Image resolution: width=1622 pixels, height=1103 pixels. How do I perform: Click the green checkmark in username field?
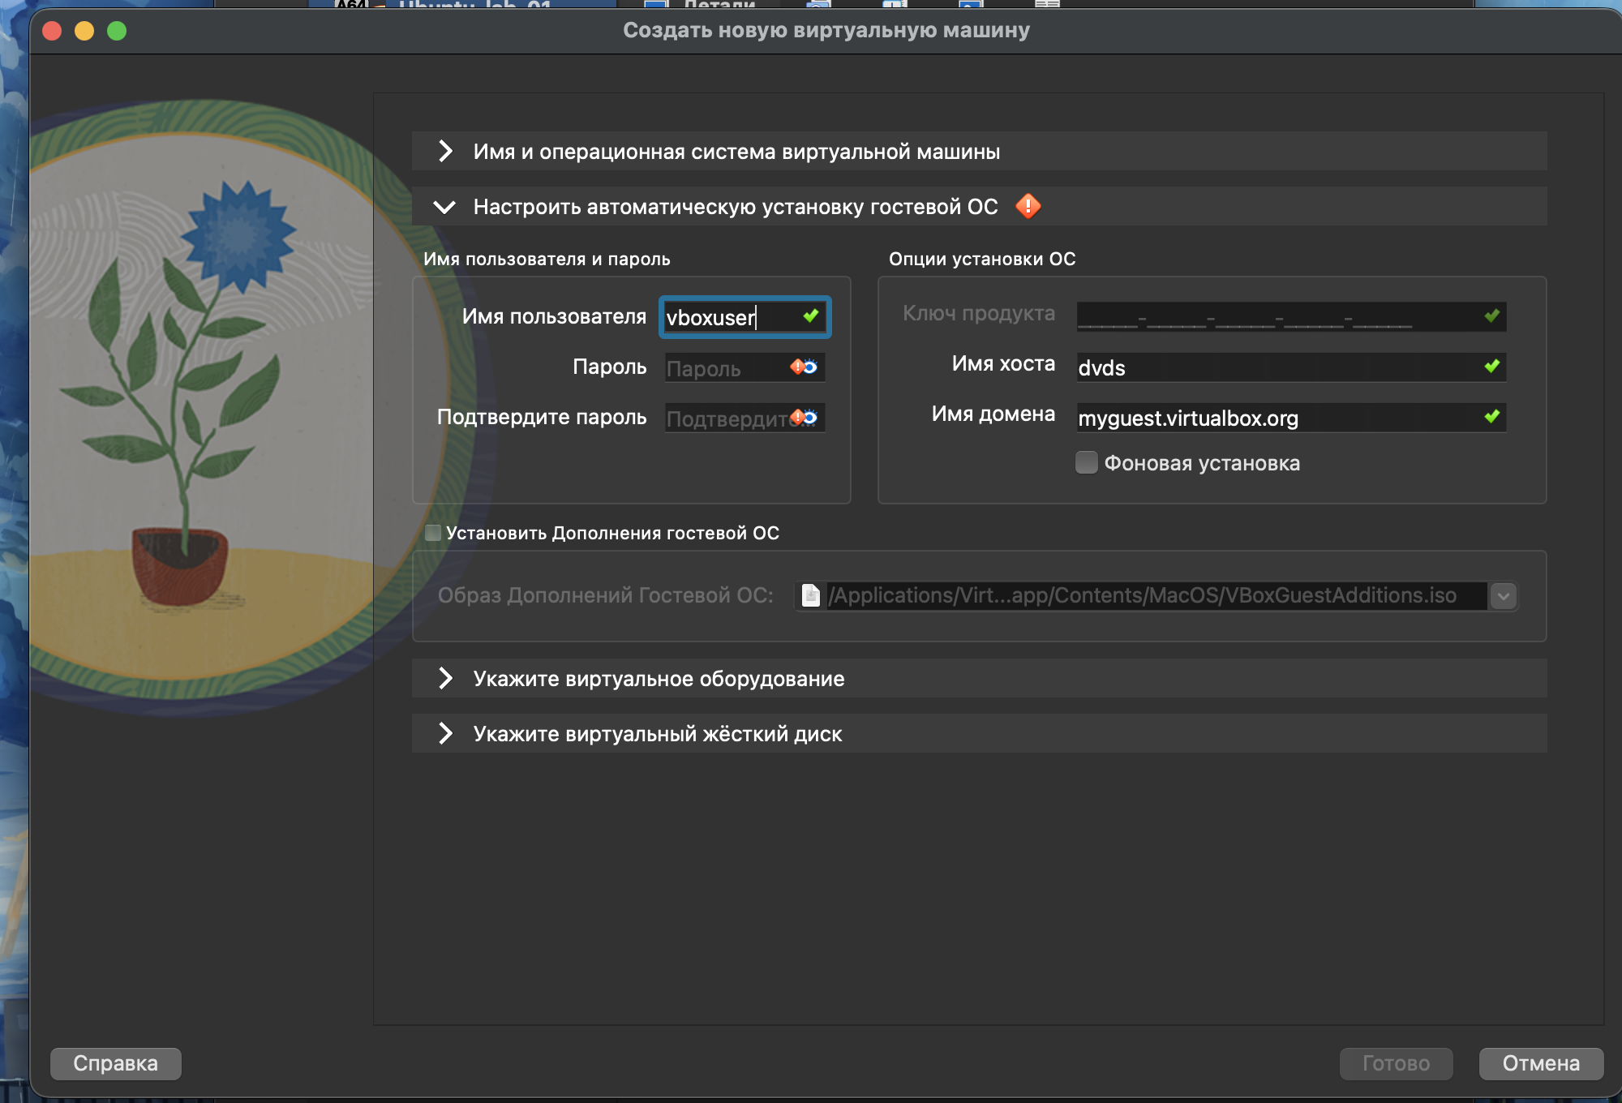click(811, 315)
